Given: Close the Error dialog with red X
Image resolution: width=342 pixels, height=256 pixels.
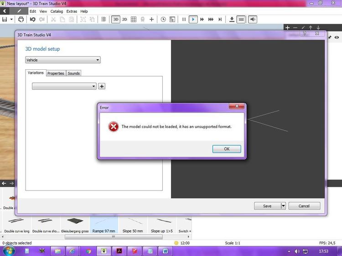Looking at the screenshot, I should (x=237, y=106).
